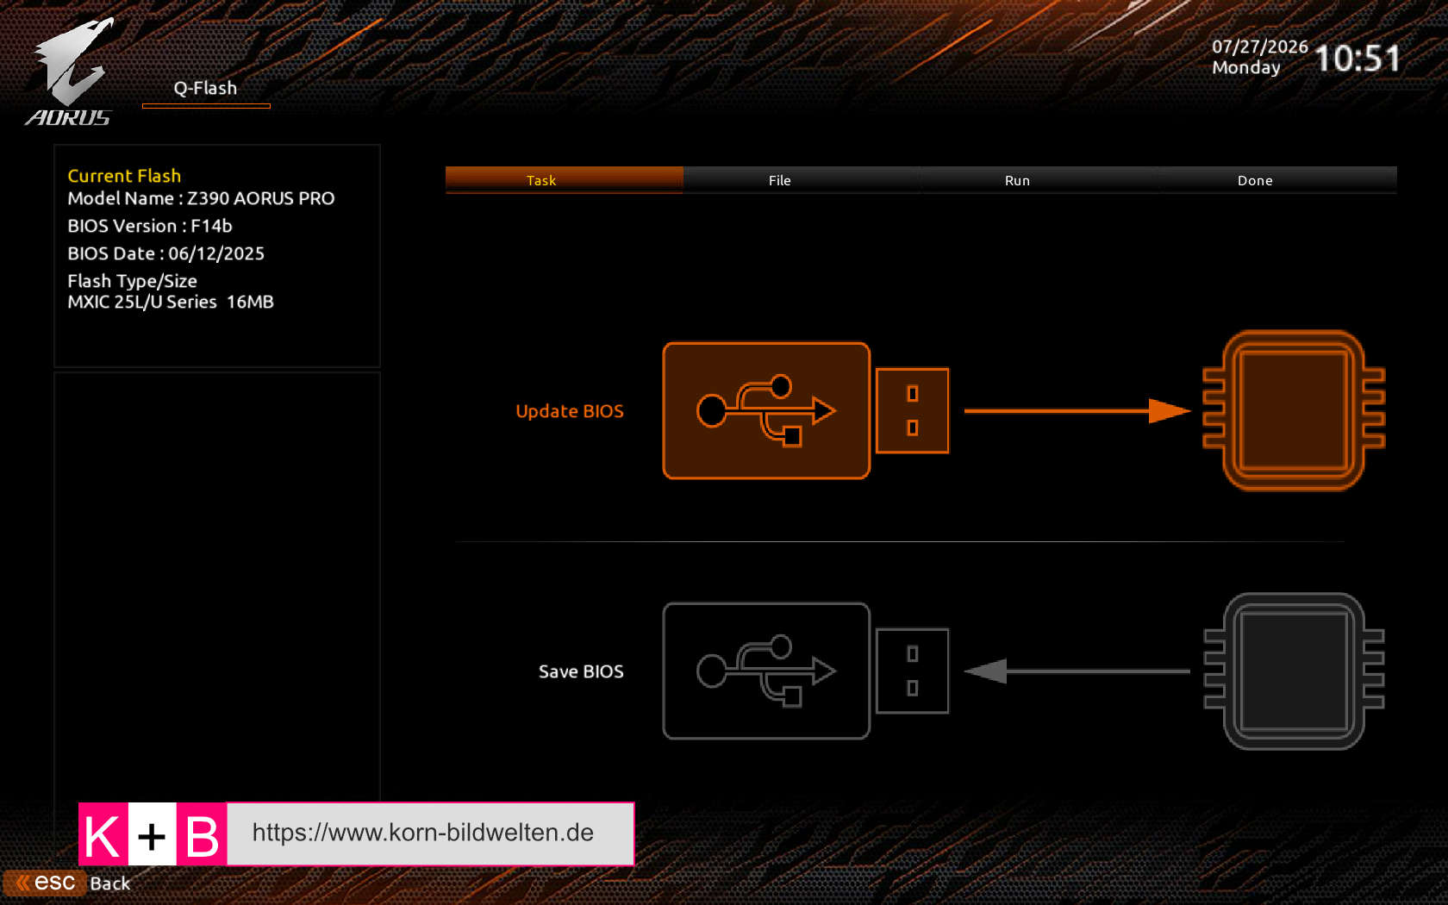Click the Save BIOS chip icon
Viewport: 1448px width, 905px height.
[1294, 671]
